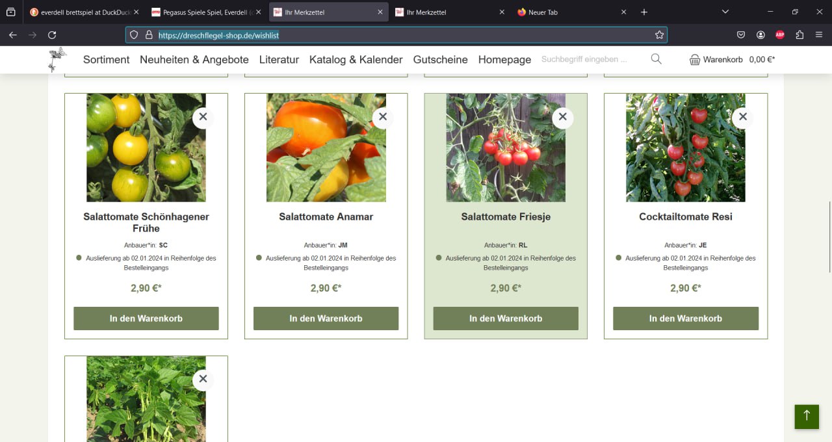This screenshot has width=832, height=442.
Task: Reload page using the refresh icon
Action: (52, 35)
